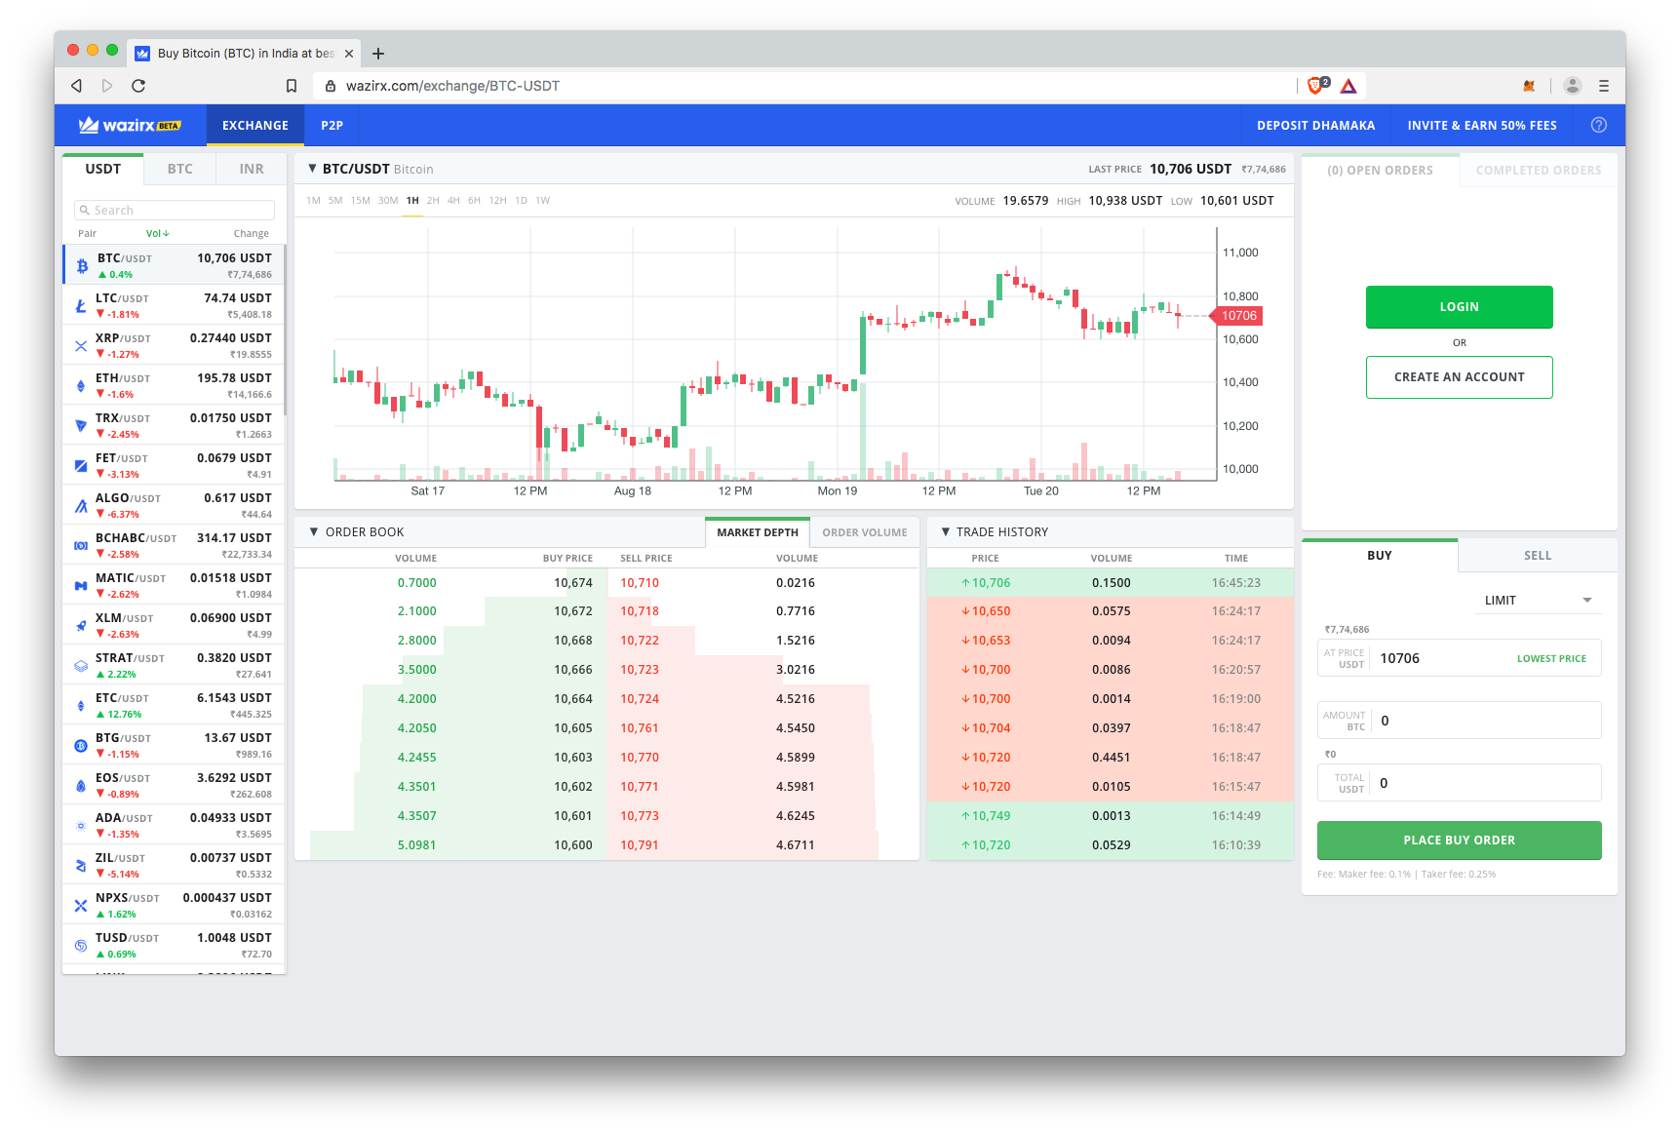The width and height of the screenshot is (1680, 1134).
Task: Switch to the INR market tab
Action: [x=252, y=169]
